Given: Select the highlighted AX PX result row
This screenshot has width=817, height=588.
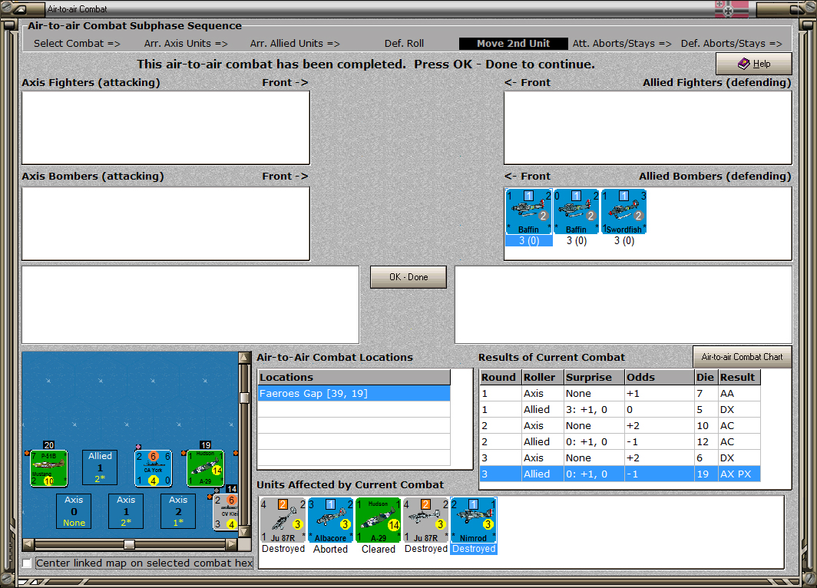Looking at the screenshot, I should (620, 474).
